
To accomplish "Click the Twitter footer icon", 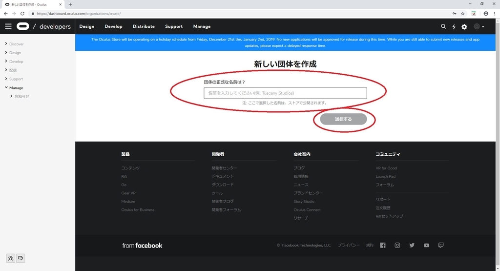I will click(412, 245).
